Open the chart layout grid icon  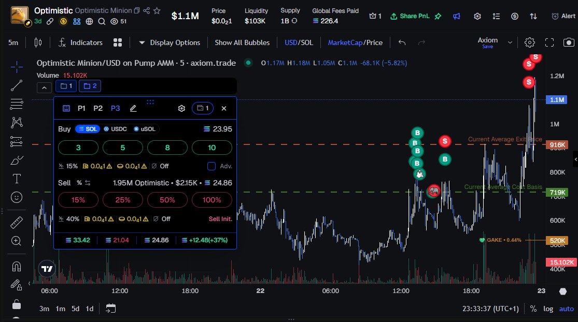click(x=118, y=42)
